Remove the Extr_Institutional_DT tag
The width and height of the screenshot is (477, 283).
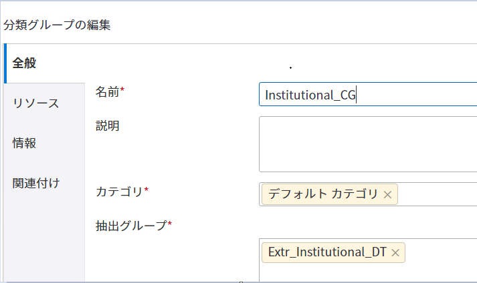(x=395, y=252)
